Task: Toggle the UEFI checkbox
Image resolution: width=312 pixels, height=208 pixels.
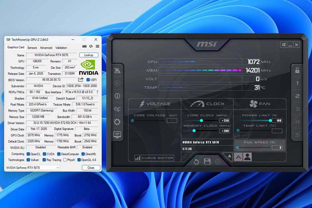Action: [88, 80]
